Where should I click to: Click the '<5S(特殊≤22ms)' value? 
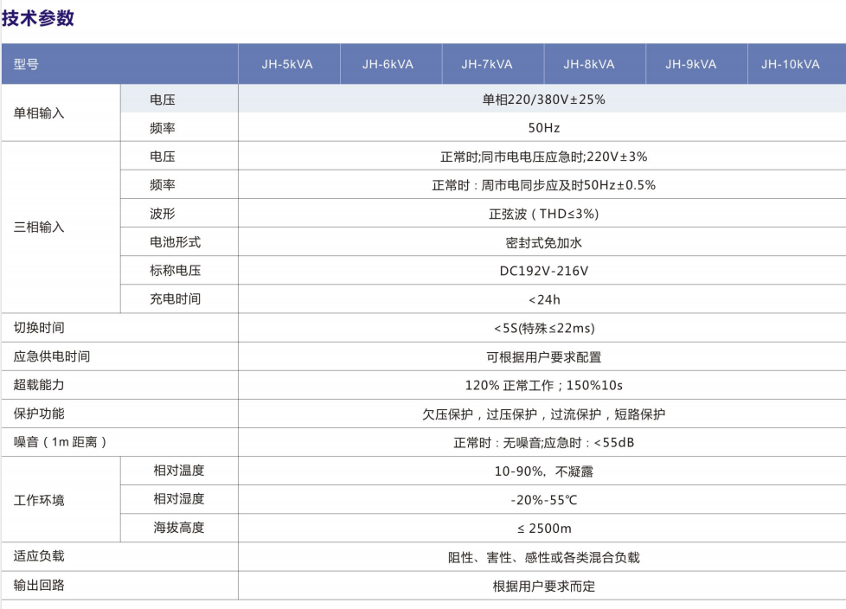(x=544, y=328)
